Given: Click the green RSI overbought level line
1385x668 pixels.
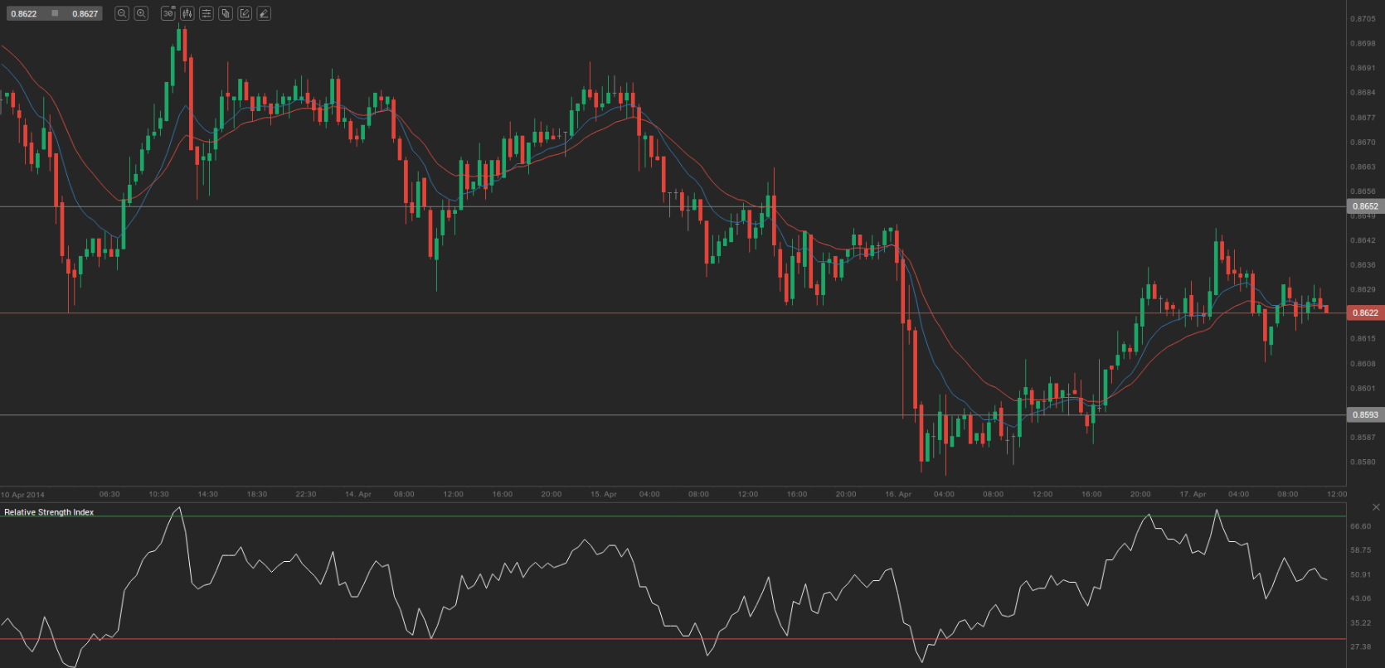Looking at the screenshot, I should pyautogui.click(x=663, y=516).
